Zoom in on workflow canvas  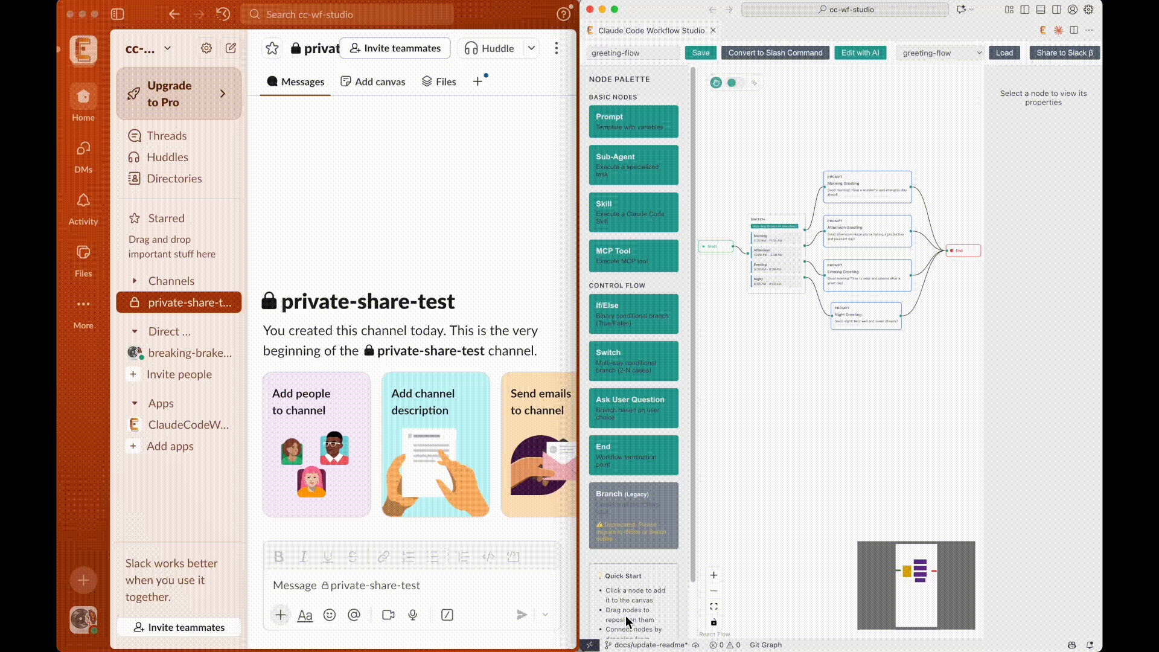[714, 575]
